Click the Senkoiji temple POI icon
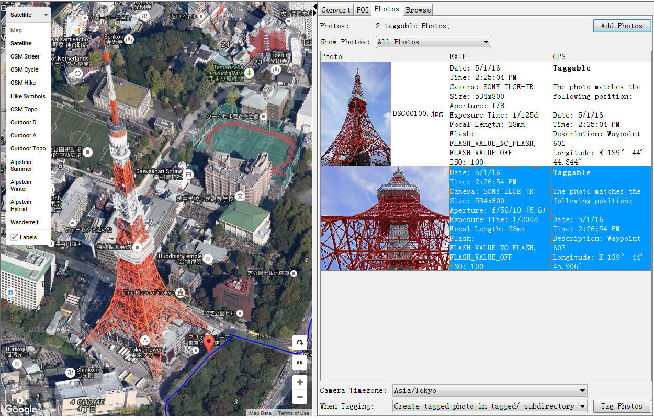The image size is (654, 418). pyautogui.click(x=129, y=39)
